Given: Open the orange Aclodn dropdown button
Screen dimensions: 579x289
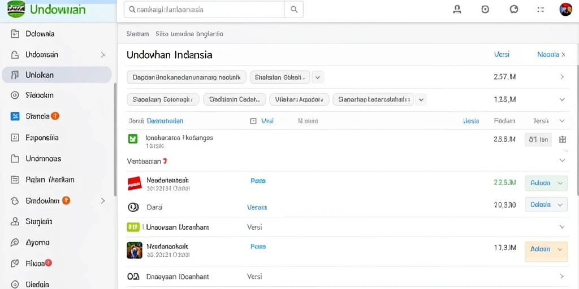Looking at the screenshot, I should pos(546,251).
